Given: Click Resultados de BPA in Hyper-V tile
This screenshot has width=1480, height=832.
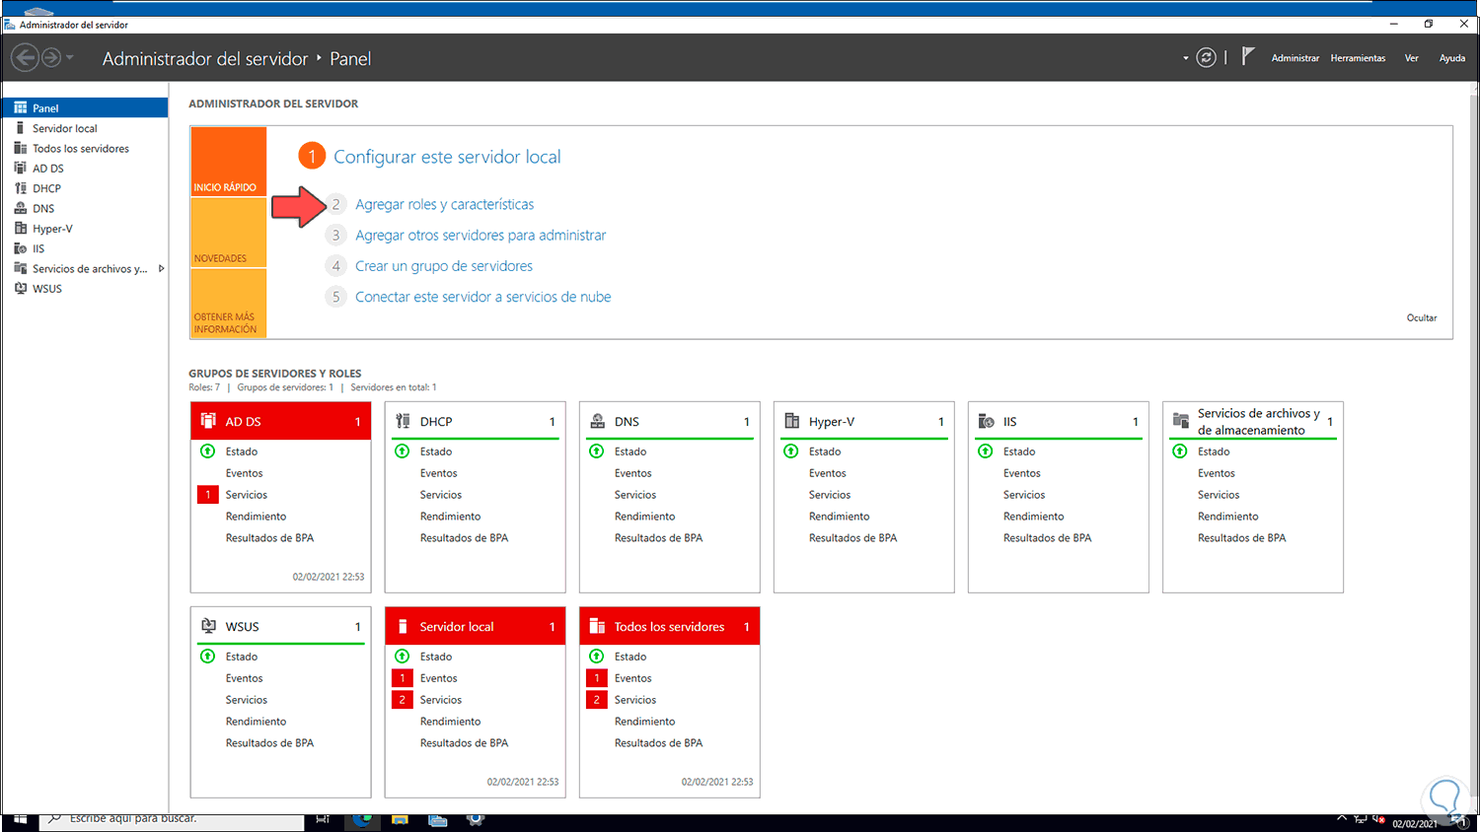Looking at the screenshot, I should (x=853, y=538).
